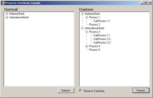Screen dimensions: 153x98
Task: Collapse International Bank in Custom tree
Action: (x=82, y=28)
